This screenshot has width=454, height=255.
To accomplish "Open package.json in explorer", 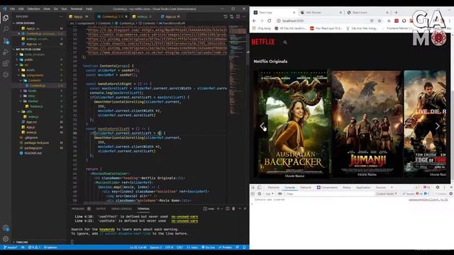I will 33,148.
